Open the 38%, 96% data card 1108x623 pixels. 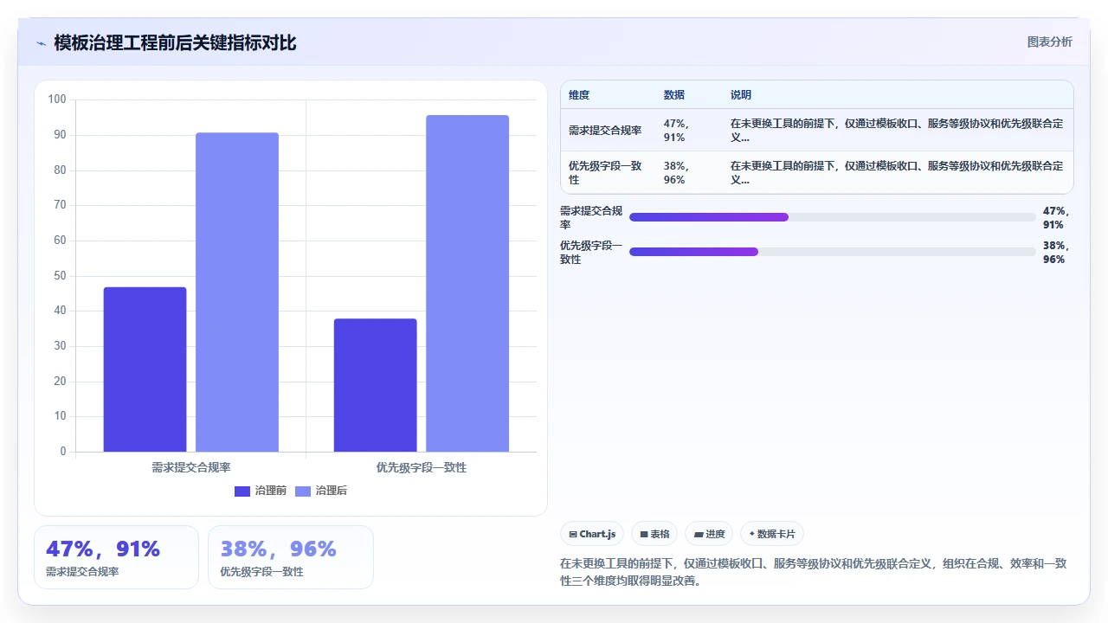[291, 557]
